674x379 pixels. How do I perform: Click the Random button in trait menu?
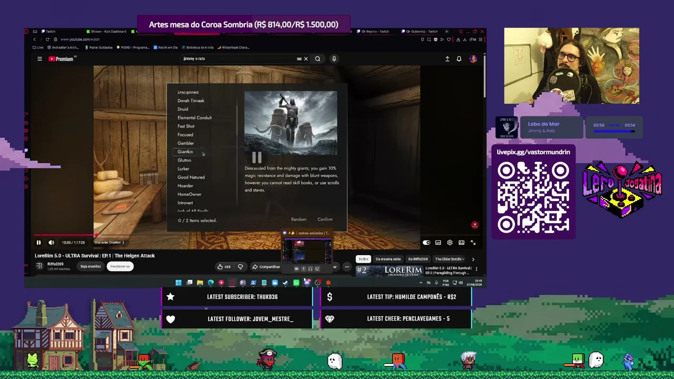[299, 220]
